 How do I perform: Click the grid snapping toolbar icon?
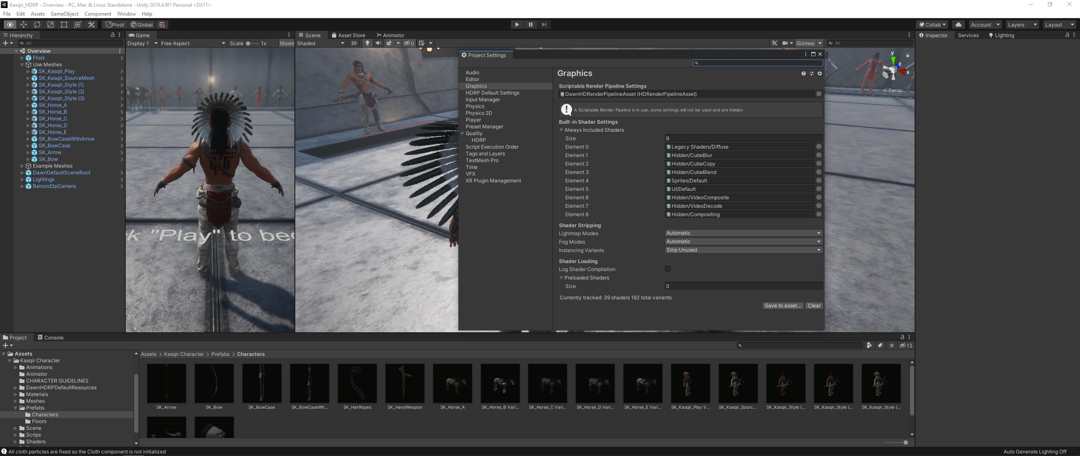(162, 24)
